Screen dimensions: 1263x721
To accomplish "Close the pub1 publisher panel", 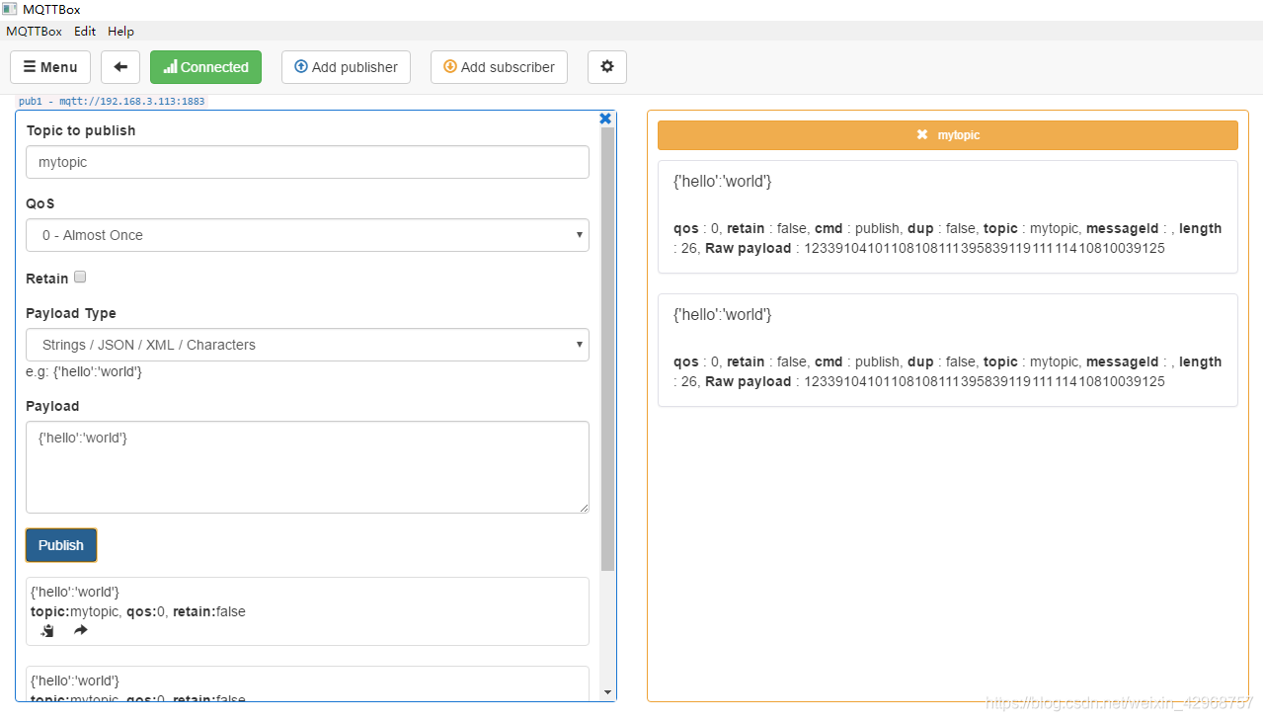I will tap(605, 119).
